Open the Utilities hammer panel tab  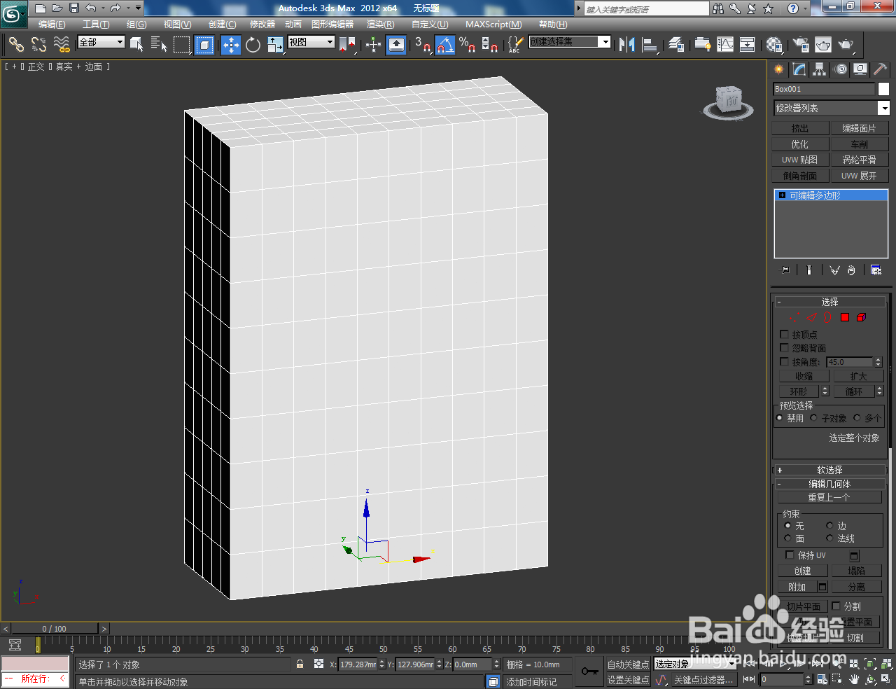[881, 69]
